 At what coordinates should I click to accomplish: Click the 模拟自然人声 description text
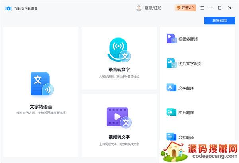pyautogui.click(x=41, y=113)
